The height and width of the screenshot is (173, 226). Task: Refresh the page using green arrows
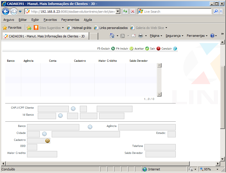[125, 11]
